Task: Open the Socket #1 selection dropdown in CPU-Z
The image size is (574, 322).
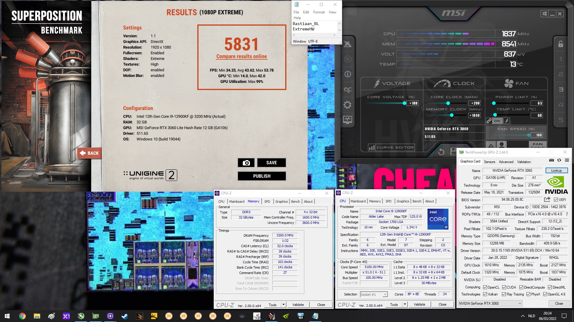Action: 374,294
